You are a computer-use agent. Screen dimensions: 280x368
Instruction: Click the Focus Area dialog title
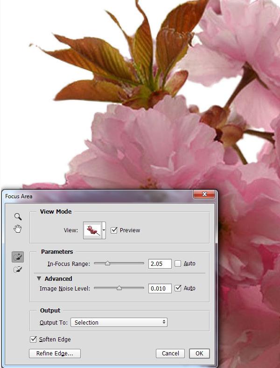(19, 196)
